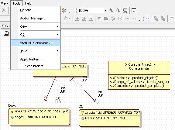Click the key icon in Book table
Viewport: 175px width, 130px height.
[x=12, y=111]
